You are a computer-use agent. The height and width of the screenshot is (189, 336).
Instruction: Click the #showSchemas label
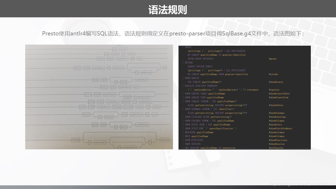coord(277,113)
